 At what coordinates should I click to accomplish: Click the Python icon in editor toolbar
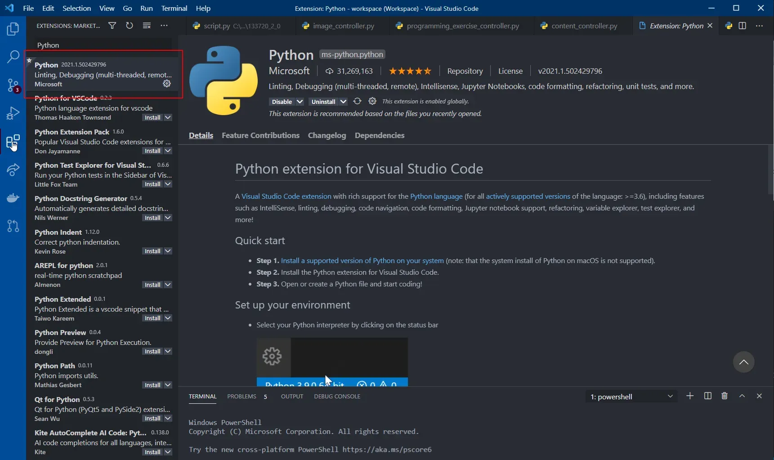(729, 26)
